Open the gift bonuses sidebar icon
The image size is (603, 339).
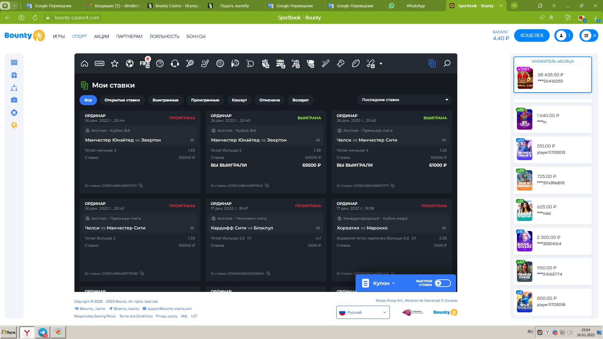click(14, 75)
